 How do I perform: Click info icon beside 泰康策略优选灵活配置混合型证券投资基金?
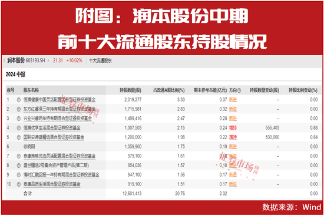(x=19, y=156)
